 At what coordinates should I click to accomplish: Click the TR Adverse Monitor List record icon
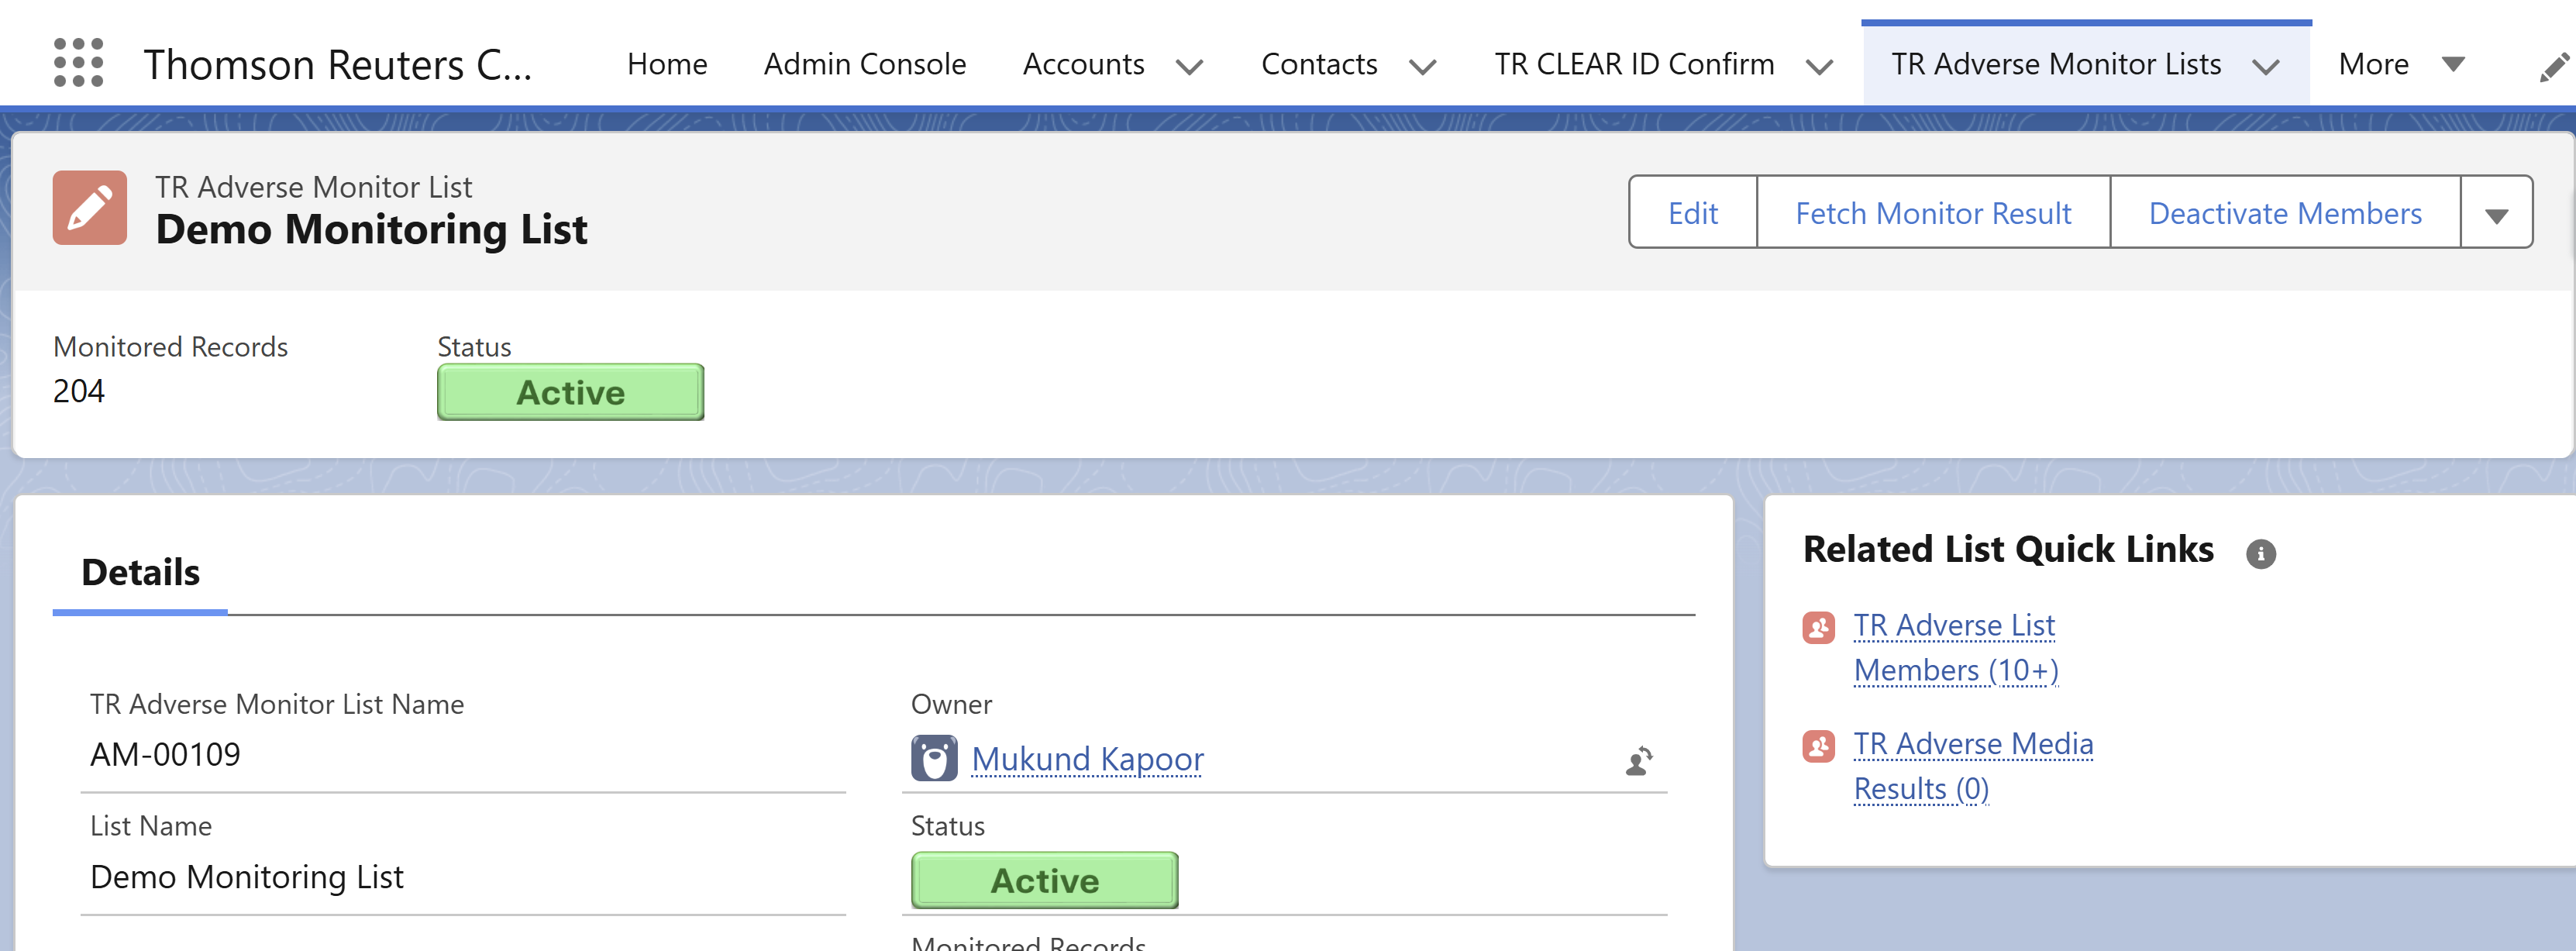point(90,207)
